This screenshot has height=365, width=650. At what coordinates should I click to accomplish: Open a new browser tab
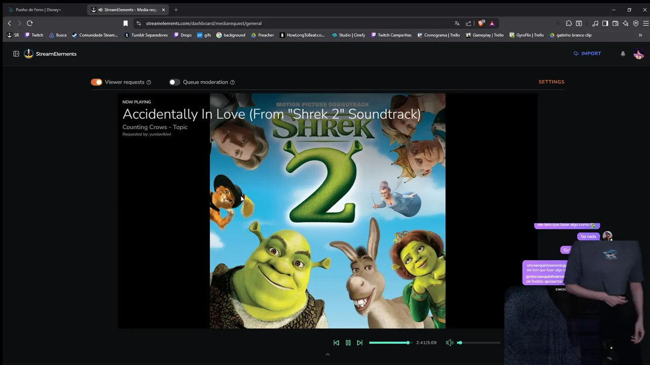point(176,10)
